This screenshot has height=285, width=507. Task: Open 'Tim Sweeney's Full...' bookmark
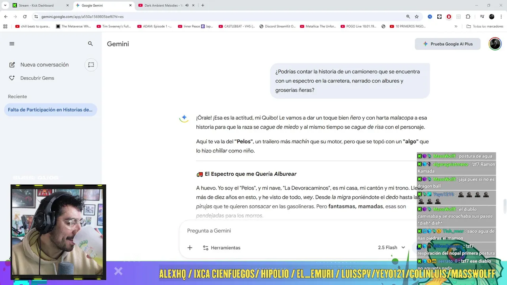click(x=114, y=27)
